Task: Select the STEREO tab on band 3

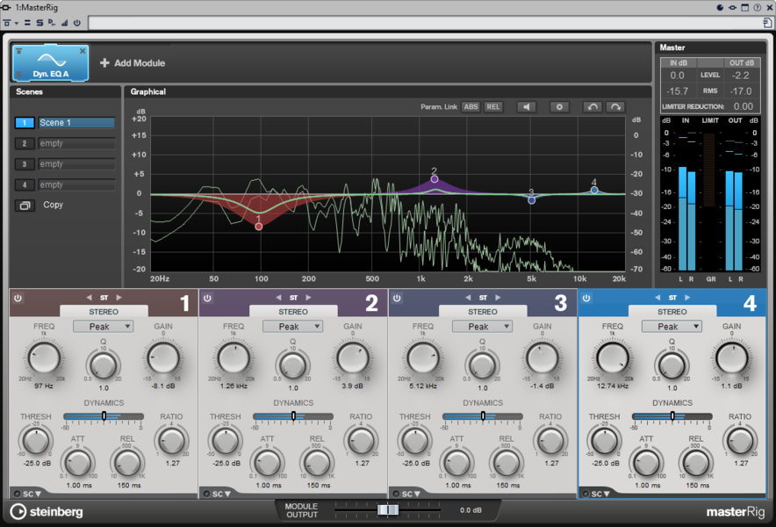Action: click(x=483, y=312)
